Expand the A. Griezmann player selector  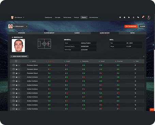pos(18,26)
